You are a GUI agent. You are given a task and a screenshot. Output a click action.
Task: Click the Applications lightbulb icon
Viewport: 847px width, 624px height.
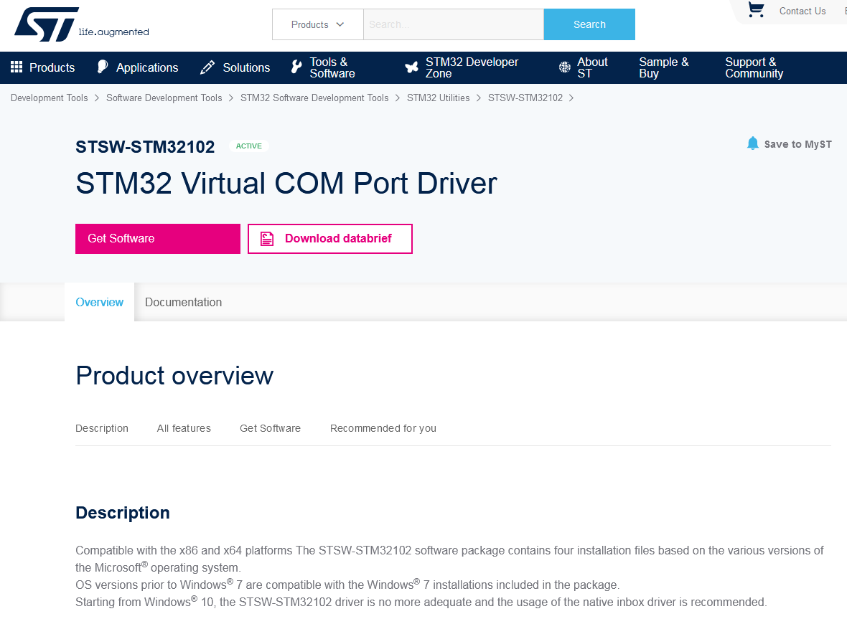(x=102, y=67)
